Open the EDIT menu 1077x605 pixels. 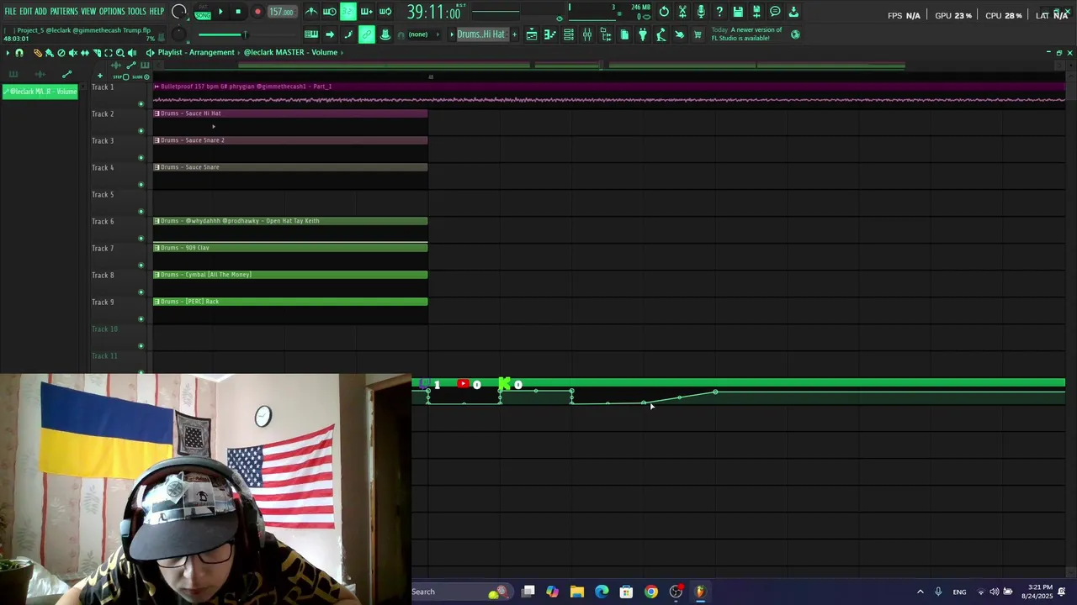coord(26,12)
